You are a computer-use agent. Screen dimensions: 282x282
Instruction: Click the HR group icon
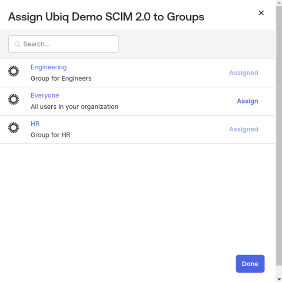pos(13,128)
